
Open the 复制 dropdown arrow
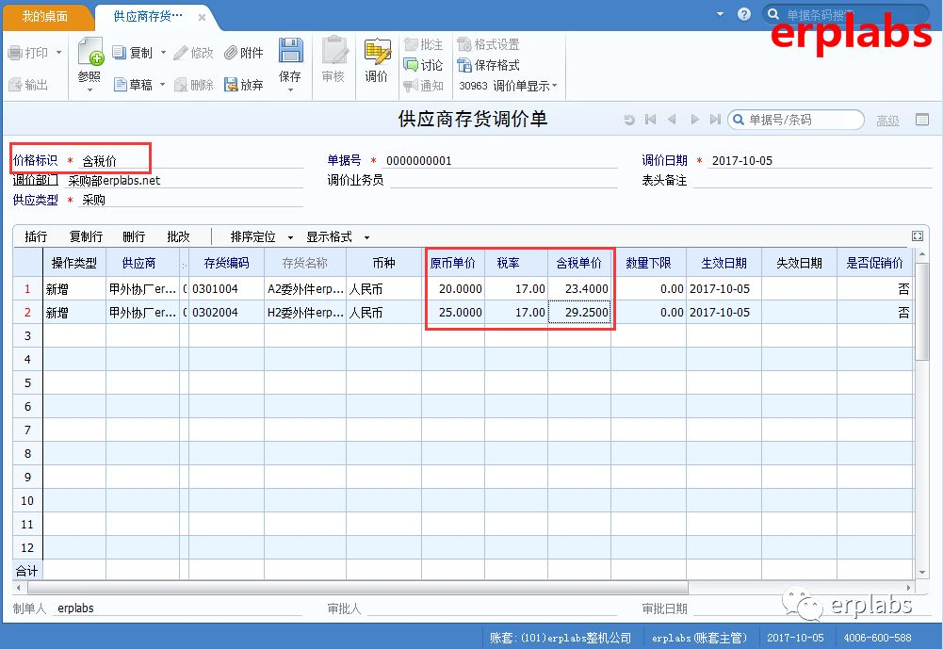pos(163,53)
